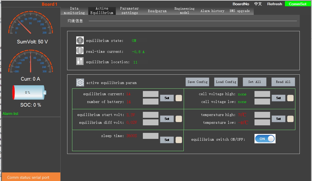
Task: Check the box beside temperature high Set
Action: 290,119
